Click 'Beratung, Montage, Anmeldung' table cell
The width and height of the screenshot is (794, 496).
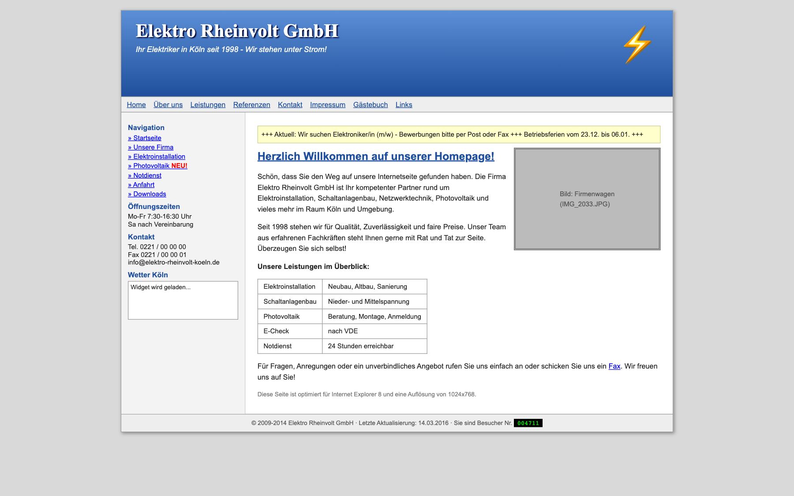point(375,317)
